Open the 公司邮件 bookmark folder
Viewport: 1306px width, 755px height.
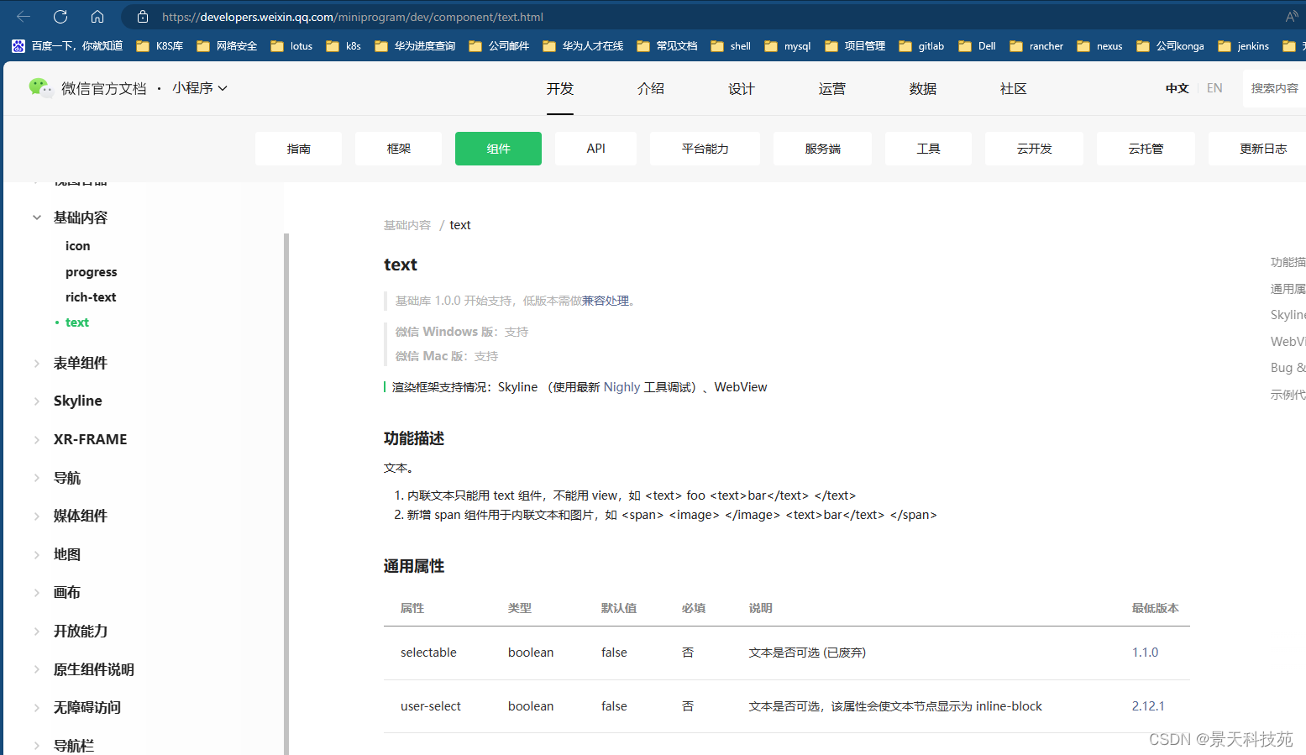(499, 46)
